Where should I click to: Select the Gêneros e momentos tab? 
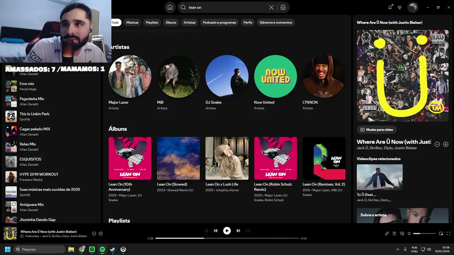(276, 22)
